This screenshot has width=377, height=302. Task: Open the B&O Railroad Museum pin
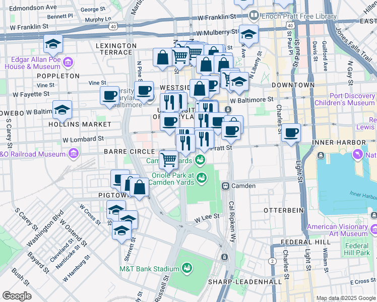[74, 154]
